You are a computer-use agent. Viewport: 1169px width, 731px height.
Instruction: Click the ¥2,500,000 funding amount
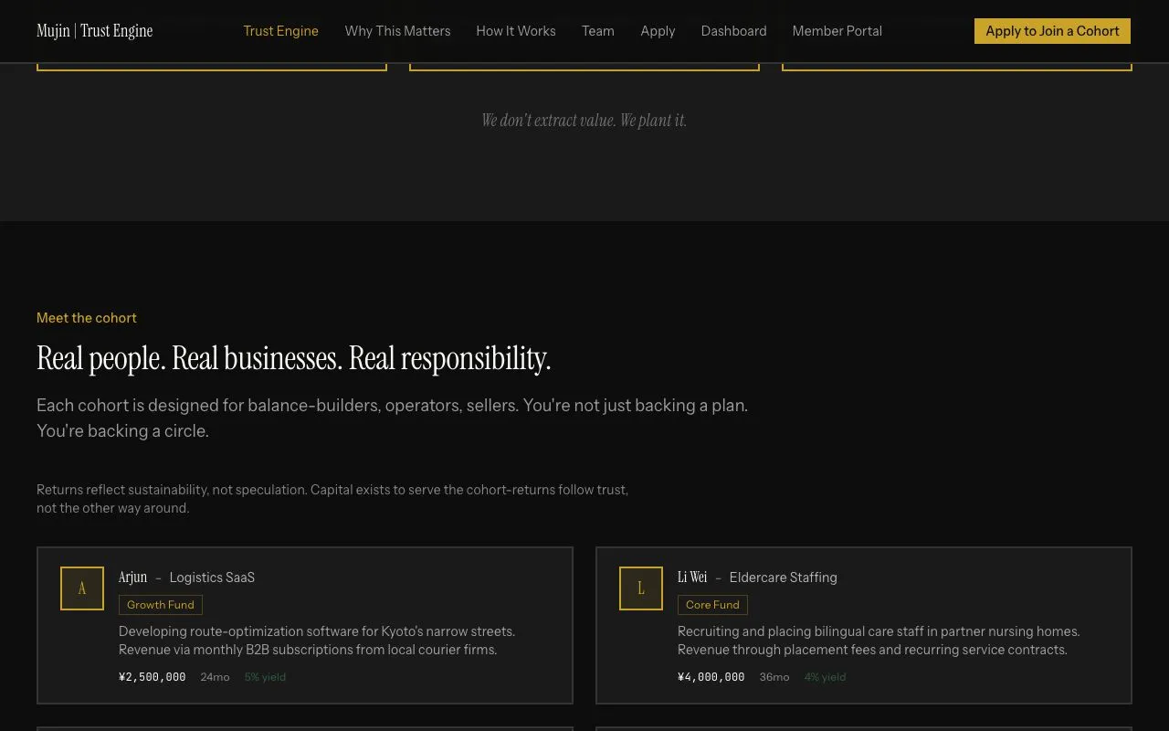point(153,677)
